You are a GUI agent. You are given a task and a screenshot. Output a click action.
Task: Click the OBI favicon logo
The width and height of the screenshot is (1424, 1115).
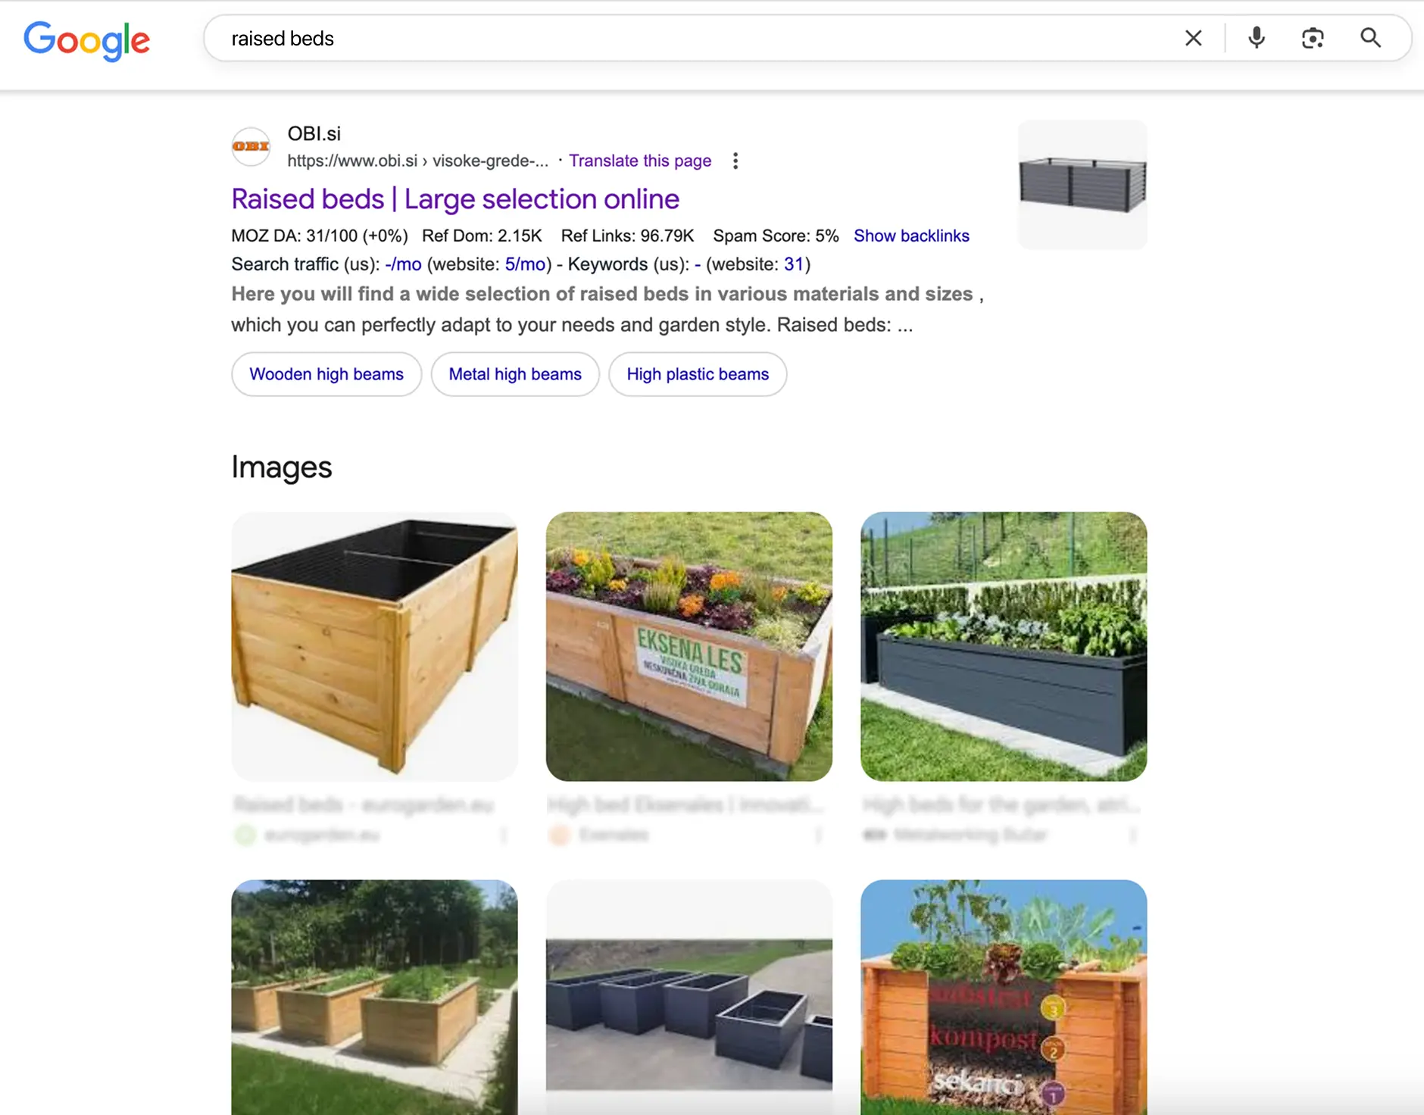251,146
